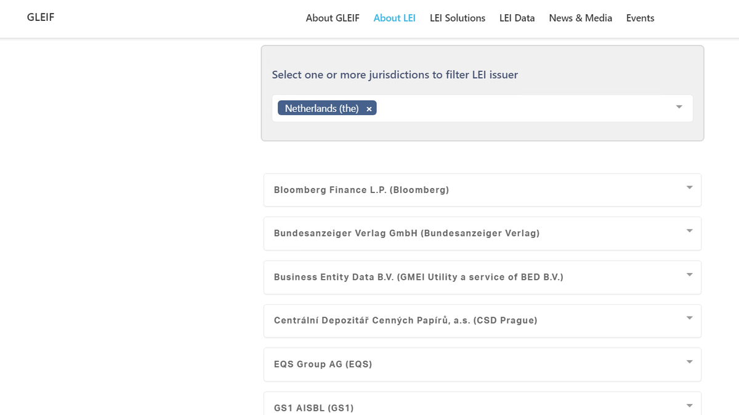Open the Events menu
This screenshot has width=739, height=415.
[x=640, y=18]
